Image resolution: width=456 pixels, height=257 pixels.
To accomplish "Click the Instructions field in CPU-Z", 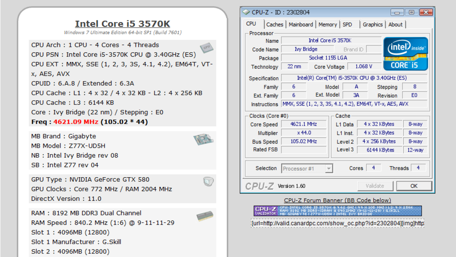I will 354,104.
